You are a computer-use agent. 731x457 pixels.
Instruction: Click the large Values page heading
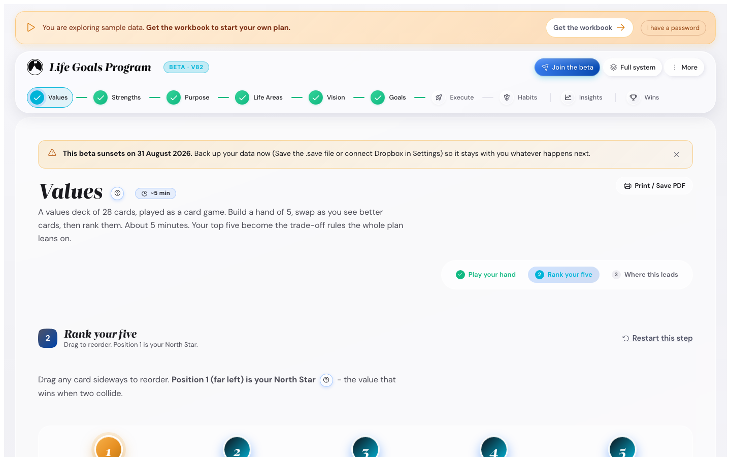click(x=71, y=192)
